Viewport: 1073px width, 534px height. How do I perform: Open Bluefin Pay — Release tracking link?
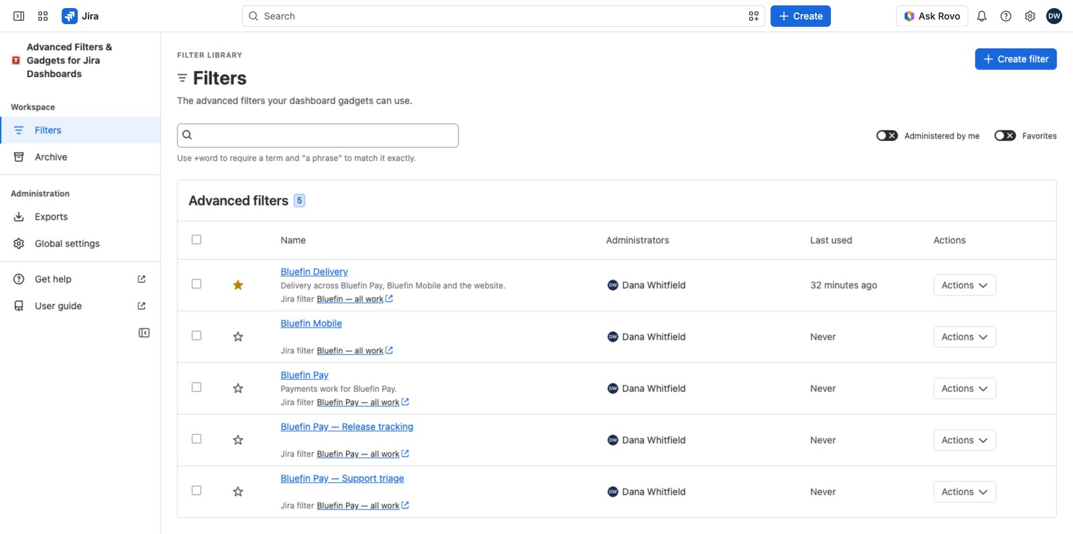pyautogui.click(x=347, y=427)
